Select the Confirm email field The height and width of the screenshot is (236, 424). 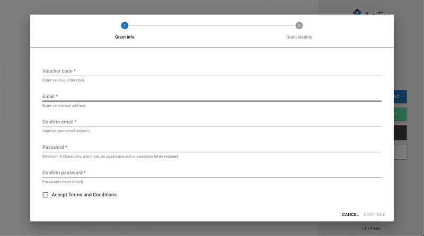(211, 122)
